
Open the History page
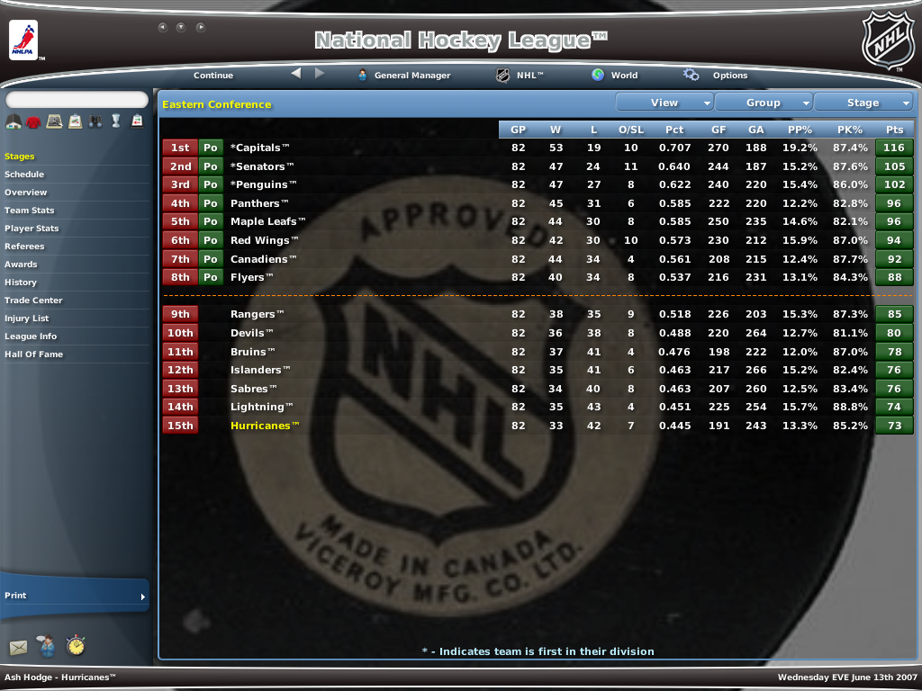[x=21, y=283]
